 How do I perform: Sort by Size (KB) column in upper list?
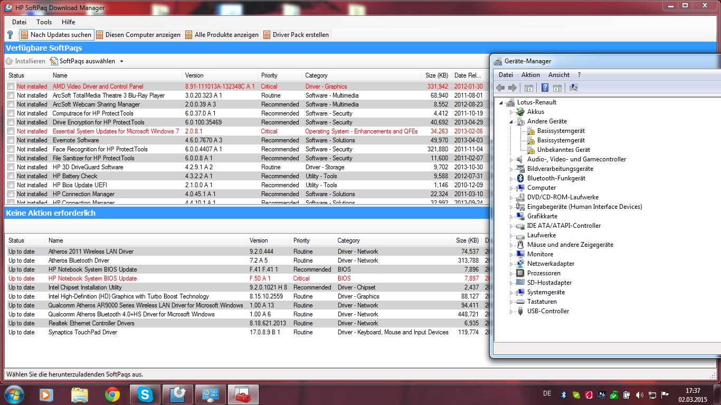click(437, 75)
